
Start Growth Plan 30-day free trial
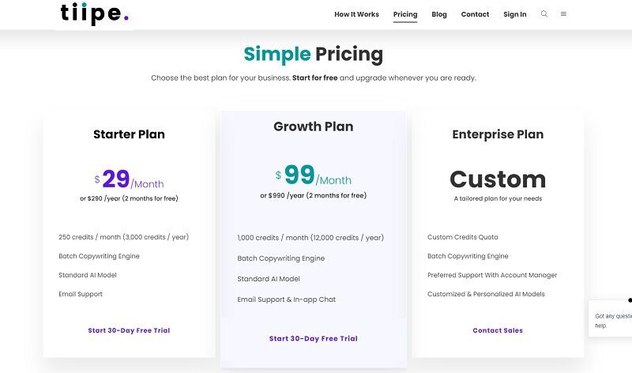(x=313, y=338)
